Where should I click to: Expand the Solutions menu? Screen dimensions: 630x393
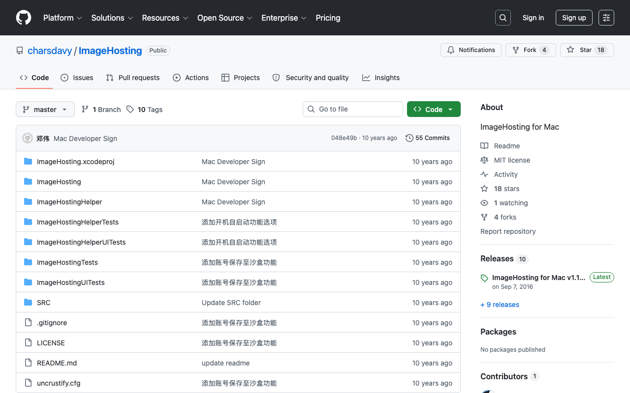pyautogui.click(x=112, y=18)
